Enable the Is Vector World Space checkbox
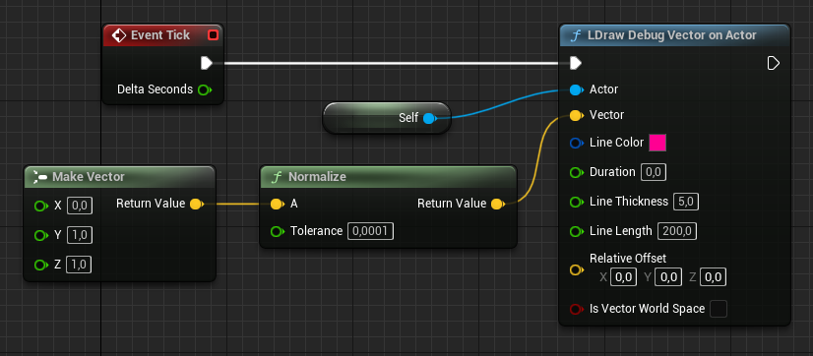Image resolution: width=813 pixels, height=356 pixels. coord(719,309)
